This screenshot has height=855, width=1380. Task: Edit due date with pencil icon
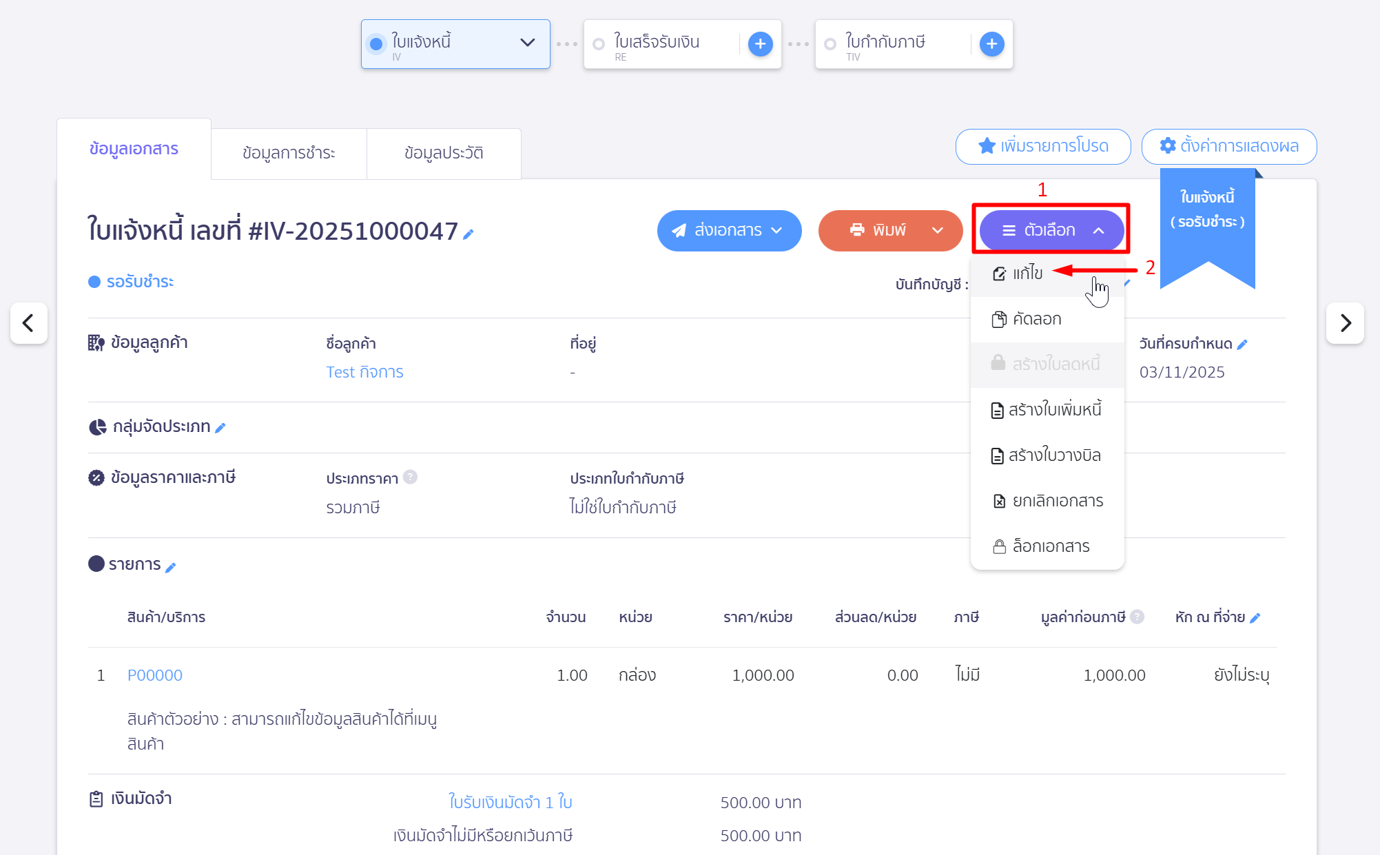tap(1242, 344)
